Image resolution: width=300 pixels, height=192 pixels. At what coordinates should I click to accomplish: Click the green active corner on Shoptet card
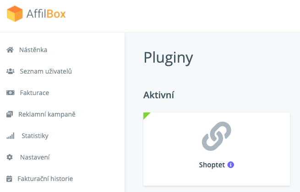(146, 115)
